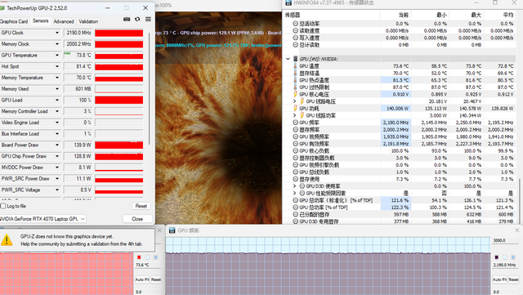
Task: Click GPU Load red bar graph
Action: 118,101
